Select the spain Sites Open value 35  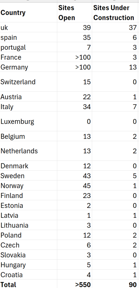tap(74, 37)
